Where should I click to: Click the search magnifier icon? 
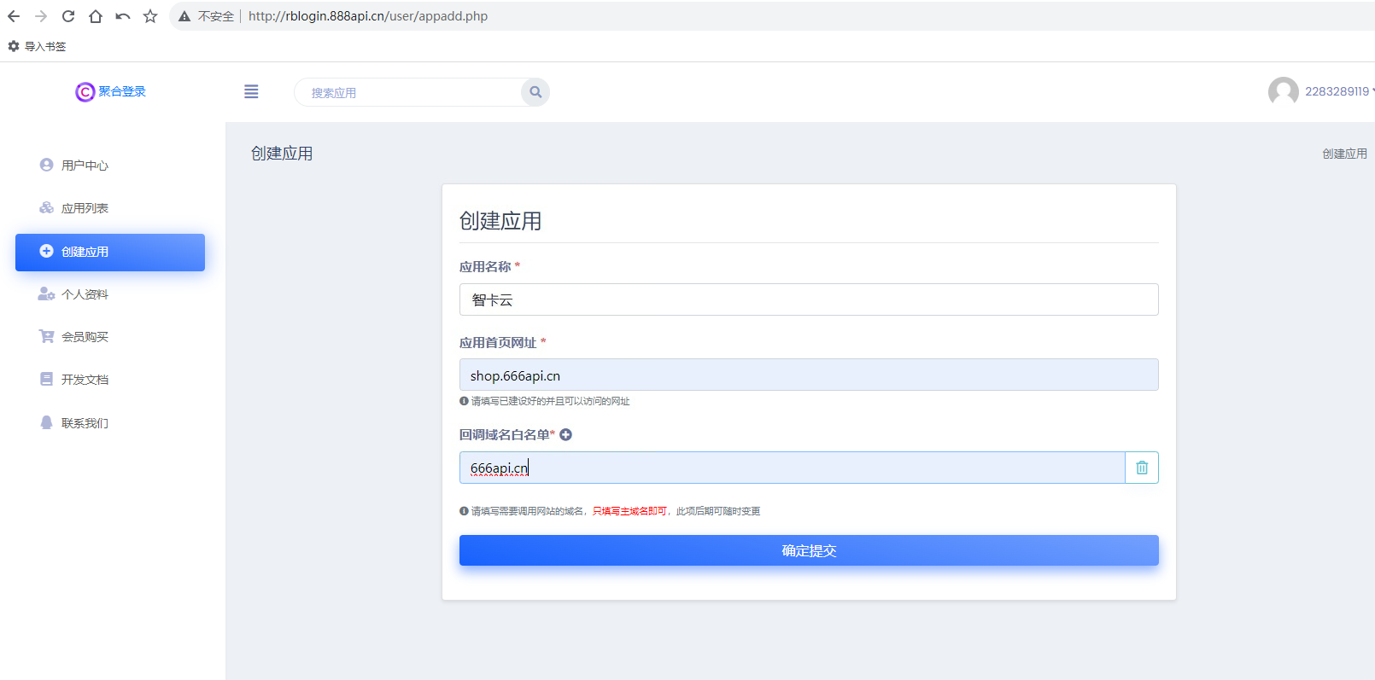pos(535,92)
